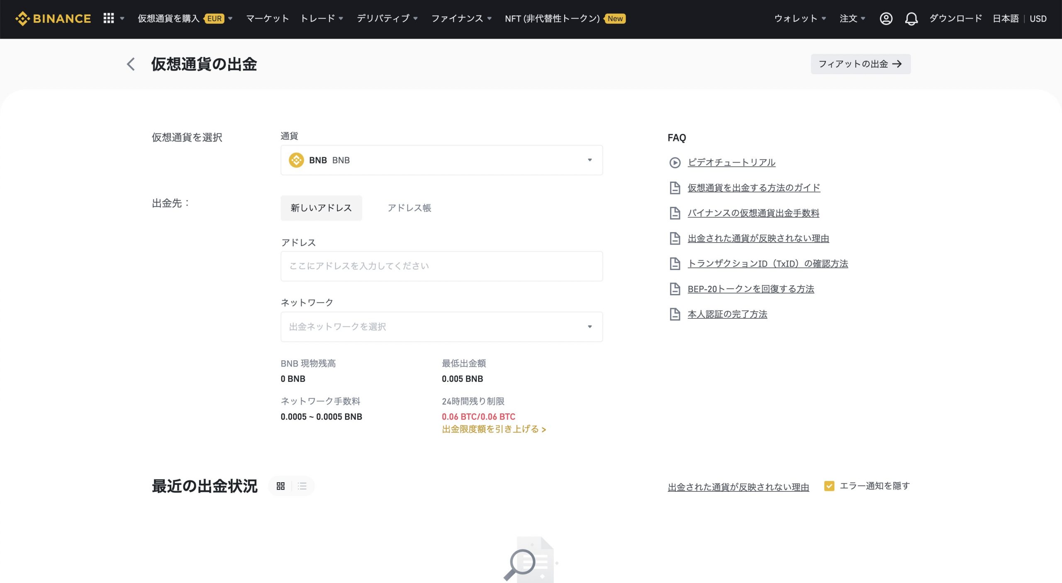Select the grid view for 最近の出金状況

click(280, 486)
